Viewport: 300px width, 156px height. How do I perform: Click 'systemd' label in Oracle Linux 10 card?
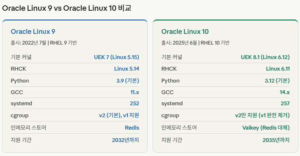[x=172, y=104]
